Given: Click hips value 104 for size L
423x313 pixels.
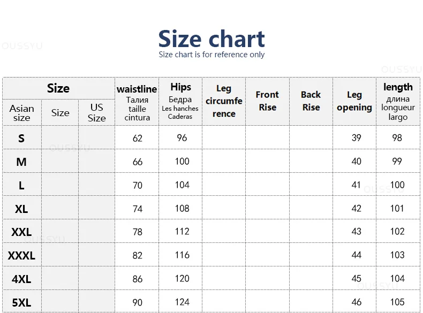Looking at the screenshot, I should pyautogui.click(x=182, y=185).
